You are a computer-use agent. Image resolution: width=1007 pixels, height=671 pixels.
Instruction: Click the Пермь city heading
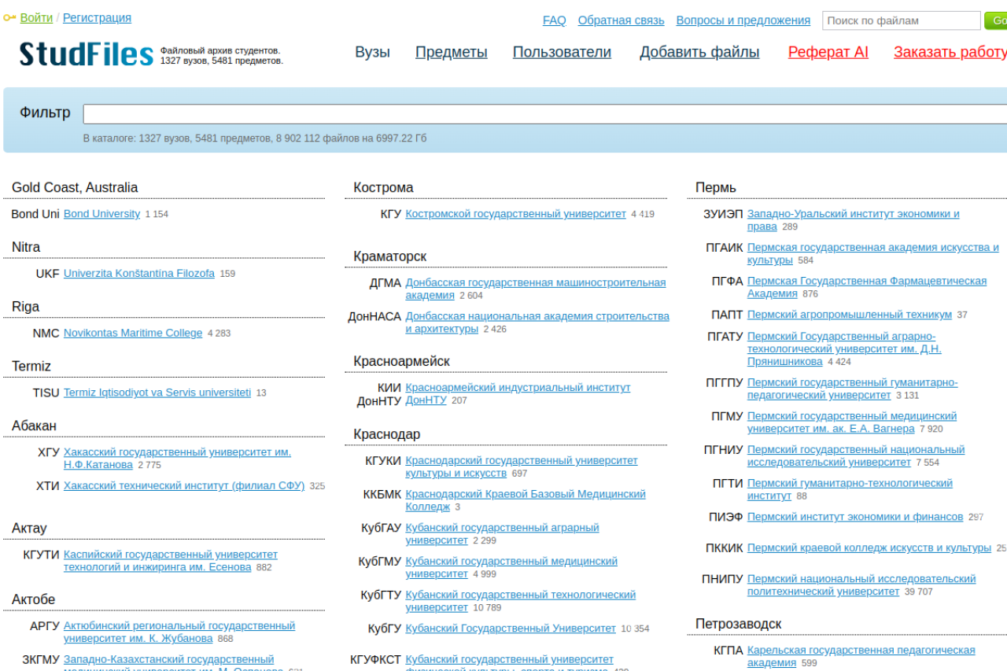(716, 187)
